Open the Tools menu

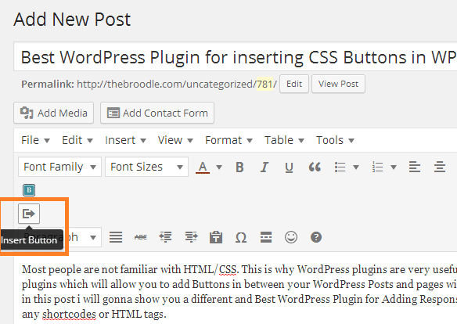tap(335, 140)
